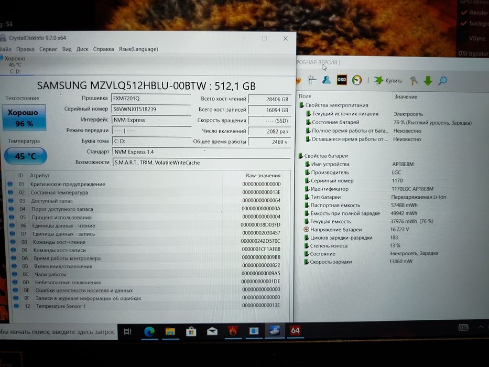Click the green download arrow in AIDA64 toolbar
Viewport: 489px width, 367px height.
pos(428,81)
